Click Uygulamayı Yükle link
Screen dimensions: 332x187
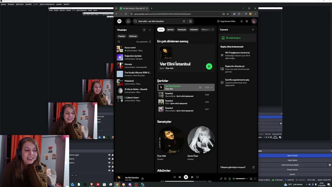pos(226,21)
